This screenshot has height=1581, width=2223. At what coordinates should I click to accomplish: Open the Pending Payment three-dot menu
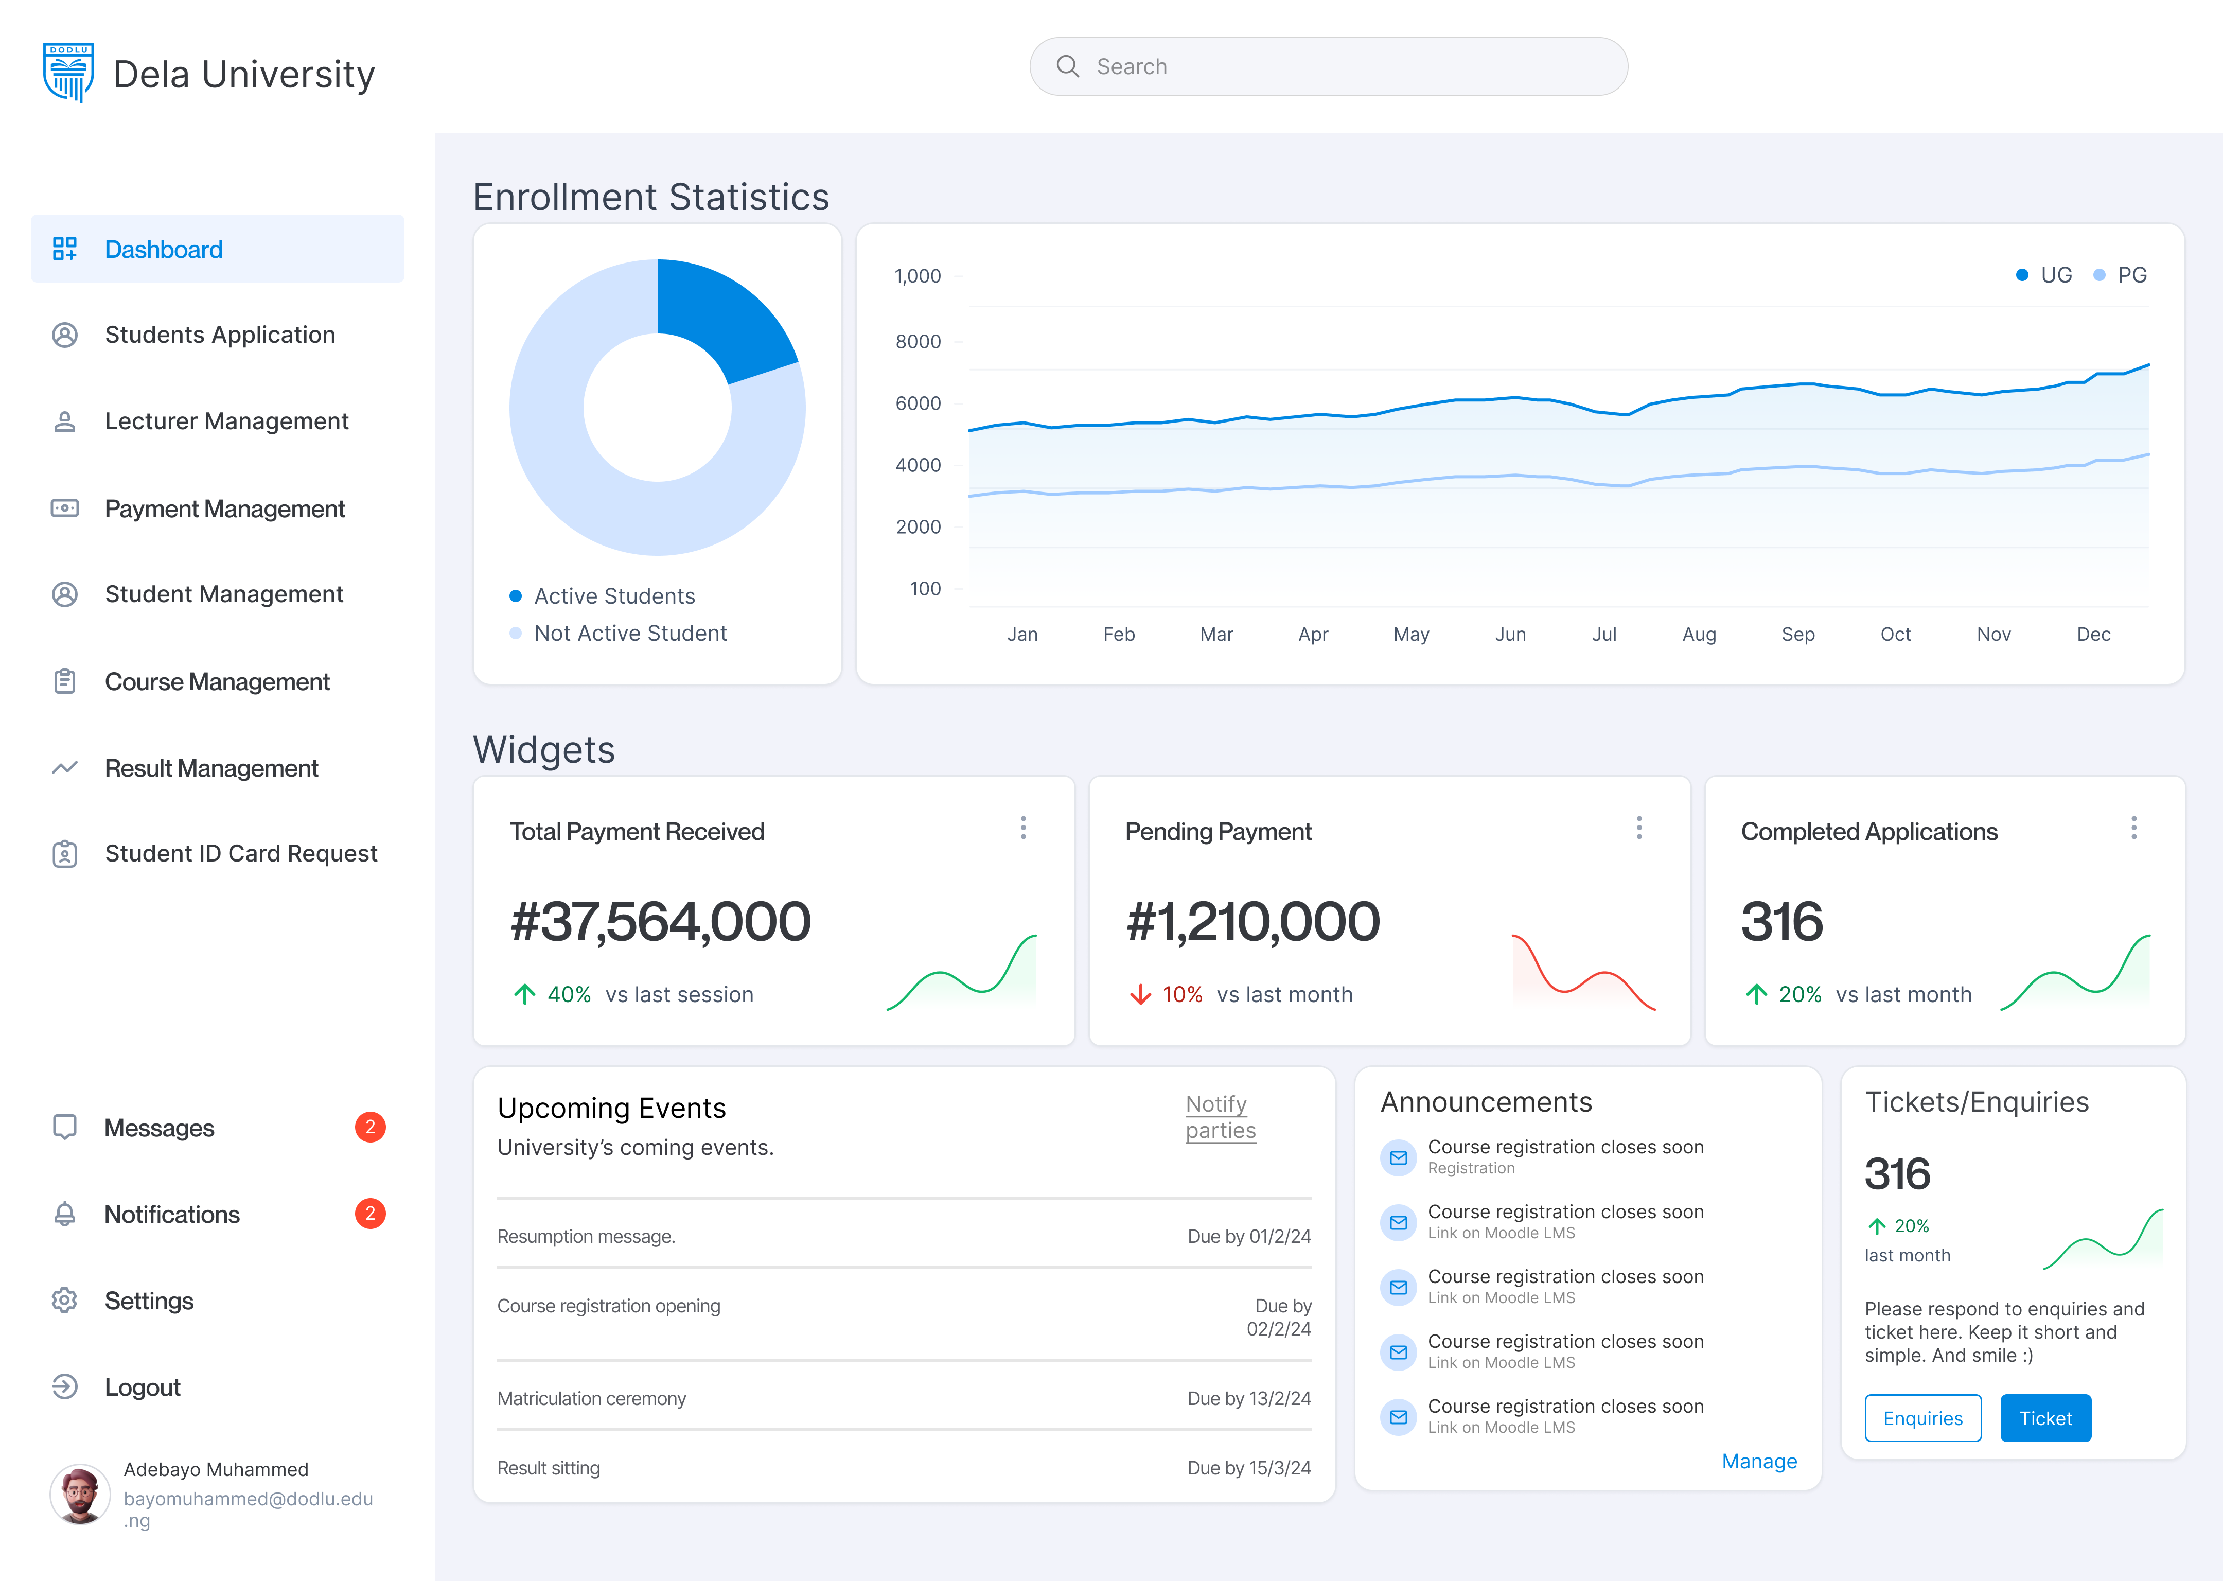[1639, 828]
